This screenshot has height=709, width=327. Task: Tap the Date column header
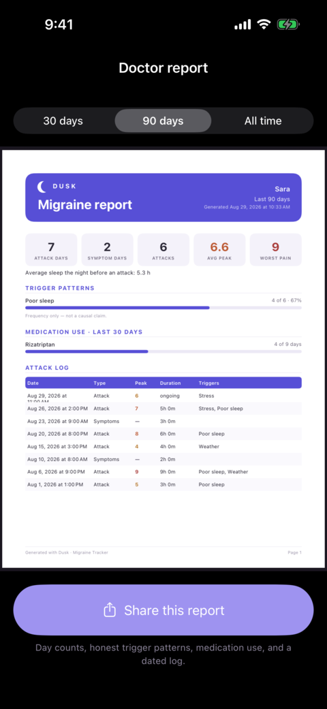[x=33, y=383]
